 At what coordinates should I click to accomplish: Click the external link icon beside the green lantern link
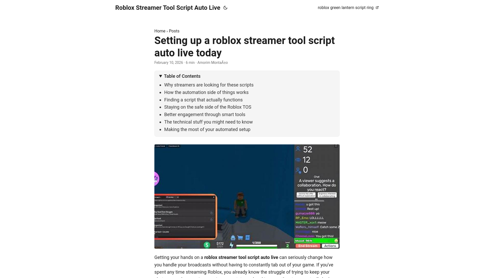click(x=377, y=7)
